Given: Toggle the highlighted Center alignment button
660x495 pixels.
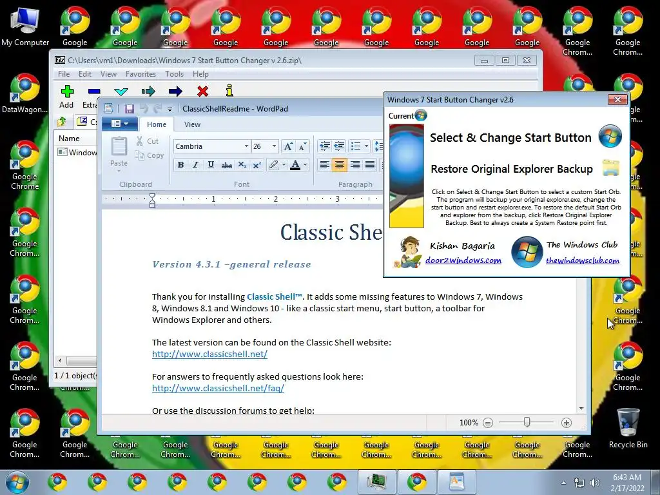Looking at the screenshot, I should click(339, 165).
